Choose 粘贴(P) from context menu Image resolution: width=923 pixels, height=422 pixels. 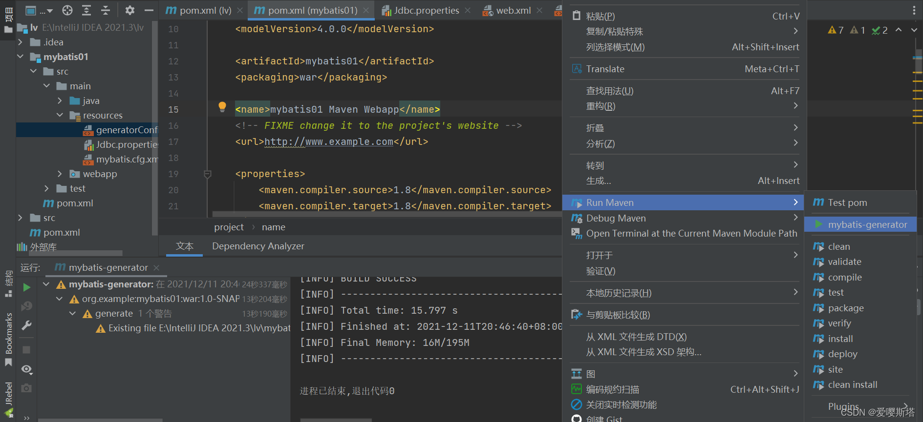[x=684, y=16]
